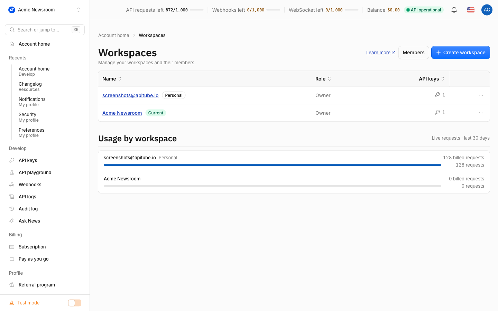The width and height of the screenshot is (498, 311).
Task: Click the Acme Newsroom logo icon
Action: coord(12,10)
